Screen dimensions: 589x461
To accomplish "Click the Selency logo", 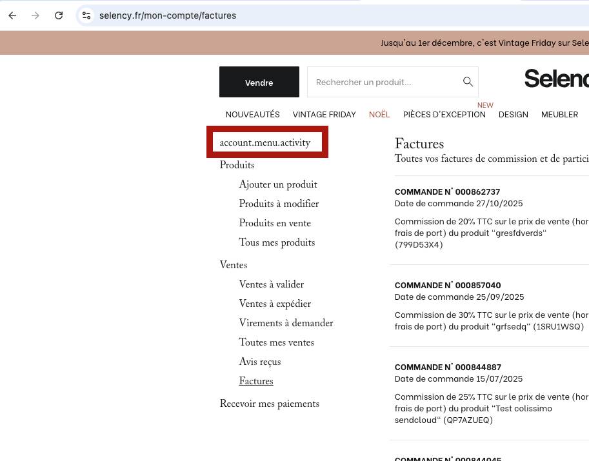I will 555,79.
